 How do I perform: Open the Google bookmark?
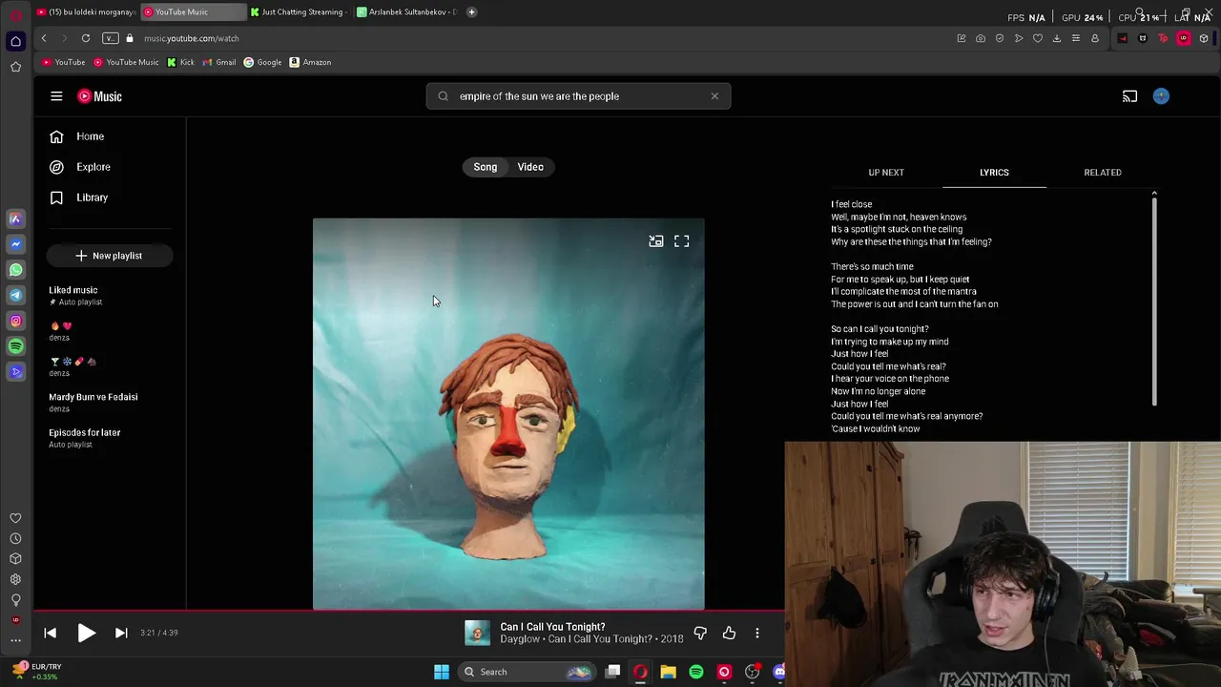point(262,62)
